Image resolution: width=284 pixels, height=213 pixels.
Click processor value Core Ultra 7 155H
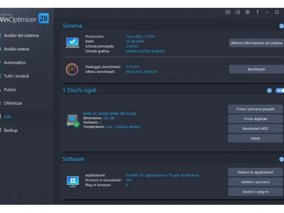140,36
